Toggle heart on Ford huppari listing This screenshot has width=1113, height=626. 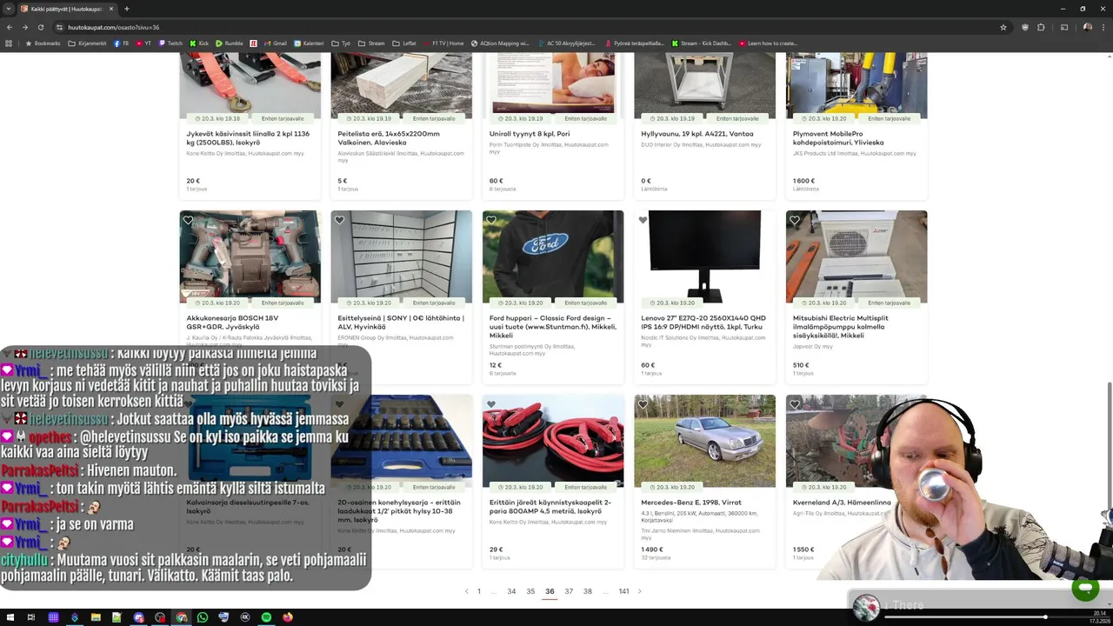(491, 220)
